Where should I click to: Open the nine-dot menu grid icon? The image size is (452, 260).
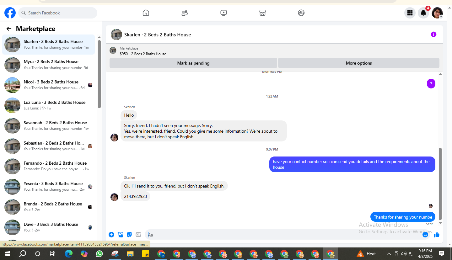pyautogui.click(x=410, y=13)
